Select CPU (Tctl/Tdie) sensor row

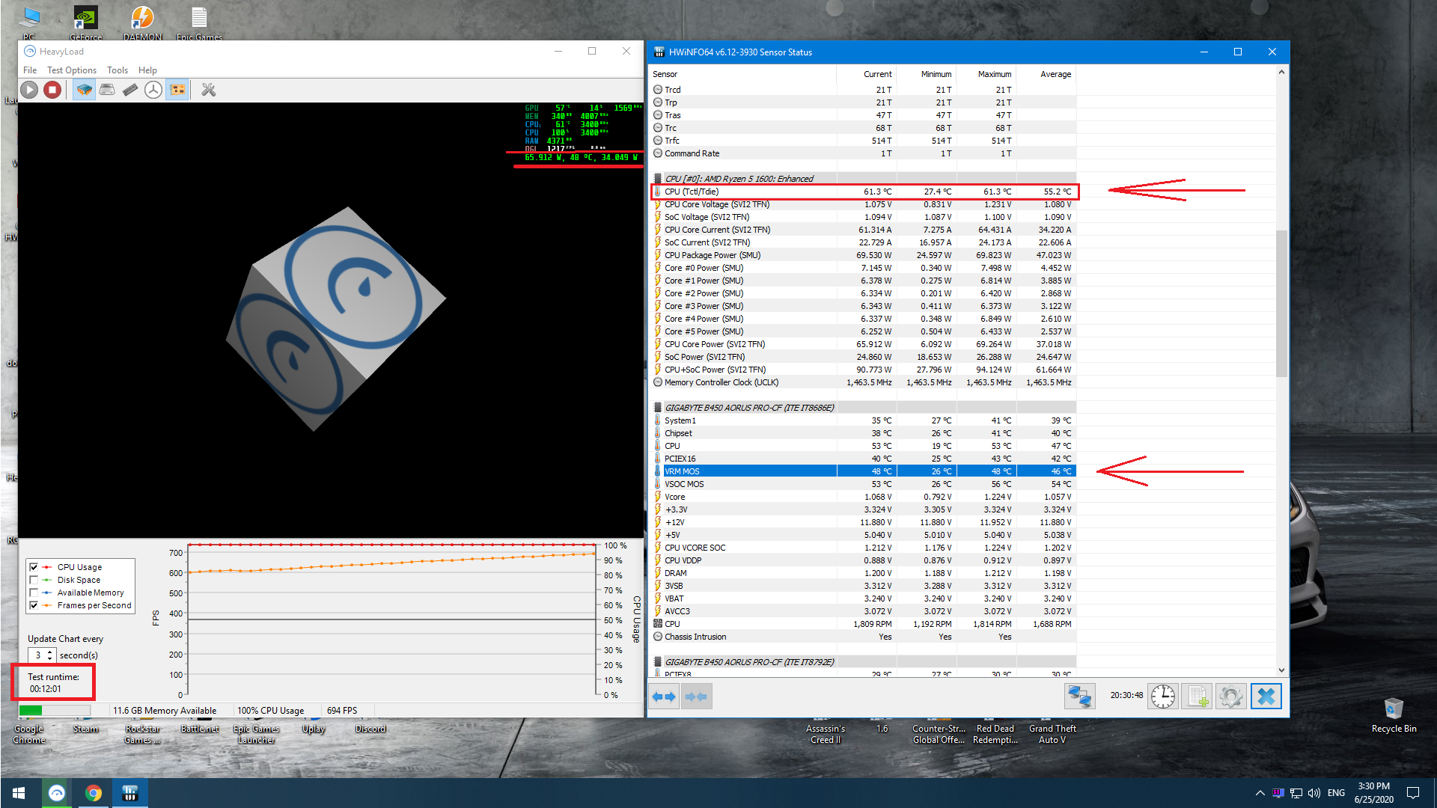pos(863,192)
